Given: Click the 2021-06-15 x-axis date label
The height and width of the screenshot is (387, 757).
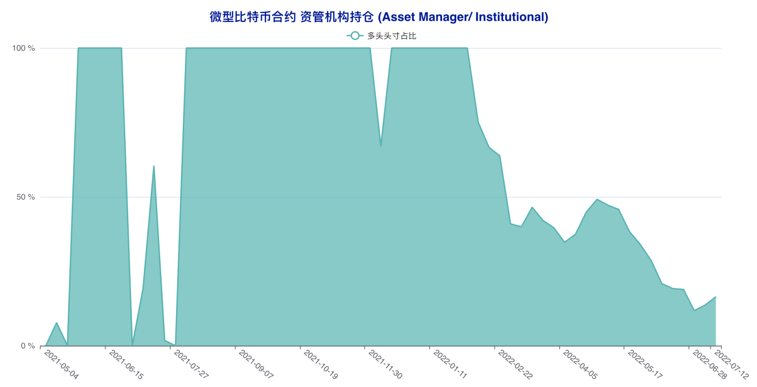Looking at the screenshot, I should tap(126, 365).
